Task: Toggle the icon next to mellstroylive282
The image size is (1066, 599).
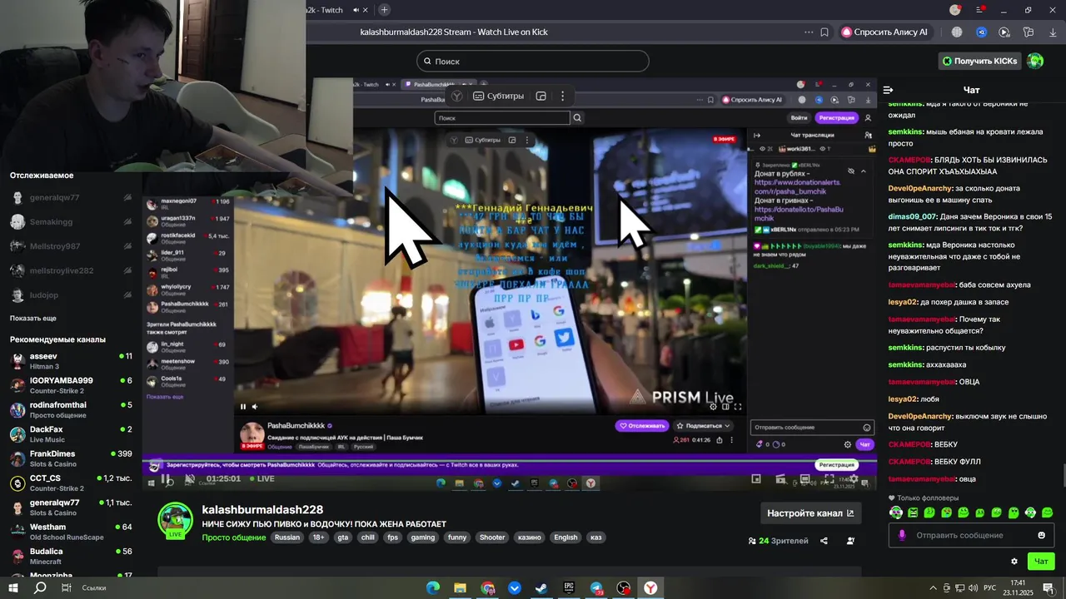Action: click(x=127, y=270)
